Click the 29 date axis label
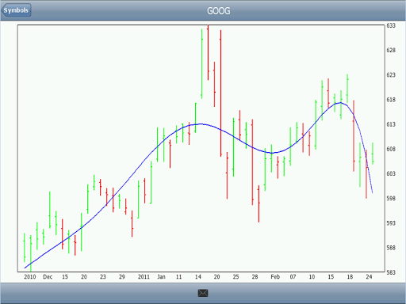406x304 pixels. click(x=122, y=277)
